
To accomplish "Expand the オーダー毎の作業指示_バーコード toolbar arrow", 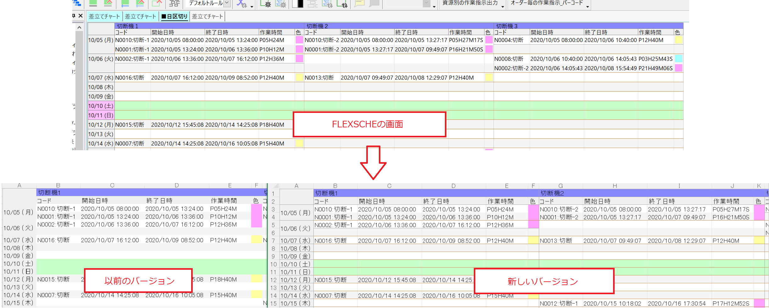I will click(587, 6).
